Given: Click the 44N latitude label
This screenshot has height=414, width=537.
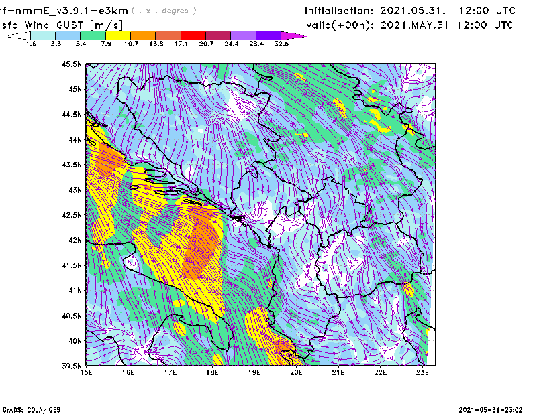Looking at the screenshot, I should point(75,139).
